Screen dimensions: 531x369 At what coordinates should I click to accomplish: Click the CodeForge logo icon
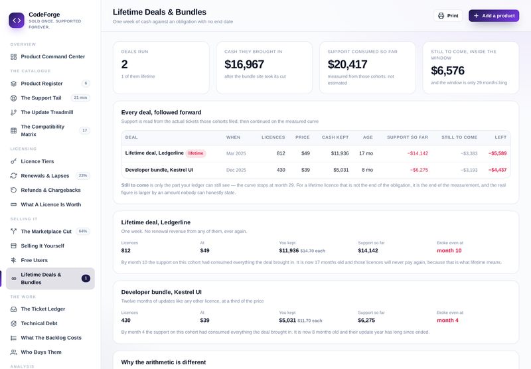pos(17,21)
